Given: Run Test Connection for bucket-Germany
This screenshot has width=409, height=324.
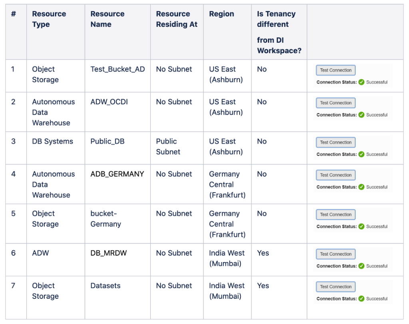Looking at the screenshot, I should [336, 215].
